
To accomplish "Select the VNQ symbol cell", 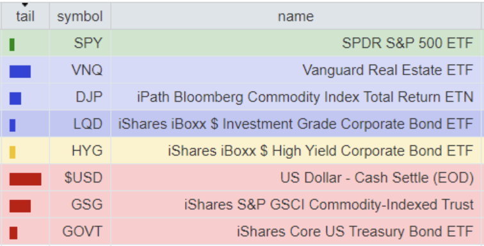I will click(80, 70).
